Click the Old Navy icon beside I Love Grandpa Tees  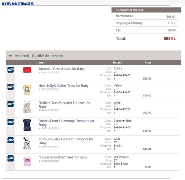coord(10,158)
